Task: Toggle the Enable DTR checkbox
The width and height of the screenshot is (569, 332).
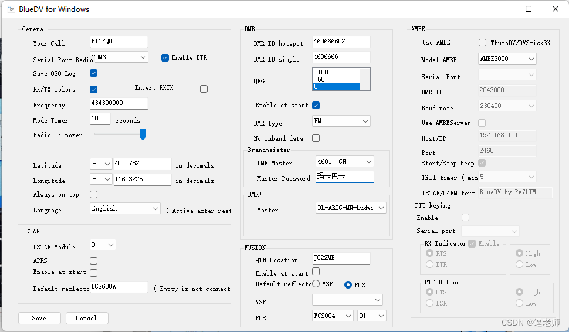Action: pos(165,57)
